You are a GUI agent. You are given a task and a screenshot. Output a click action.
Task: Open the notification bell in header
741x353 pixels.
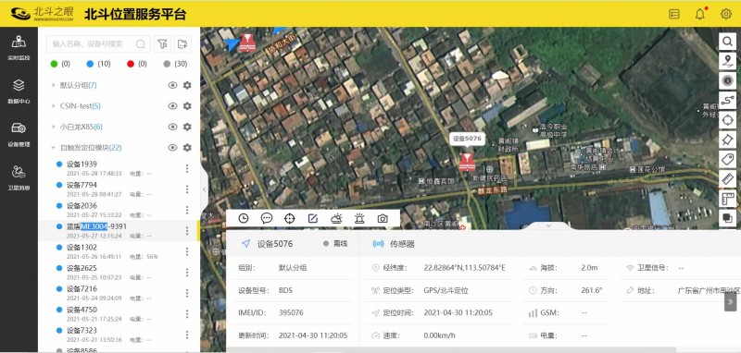coord(700,14)
